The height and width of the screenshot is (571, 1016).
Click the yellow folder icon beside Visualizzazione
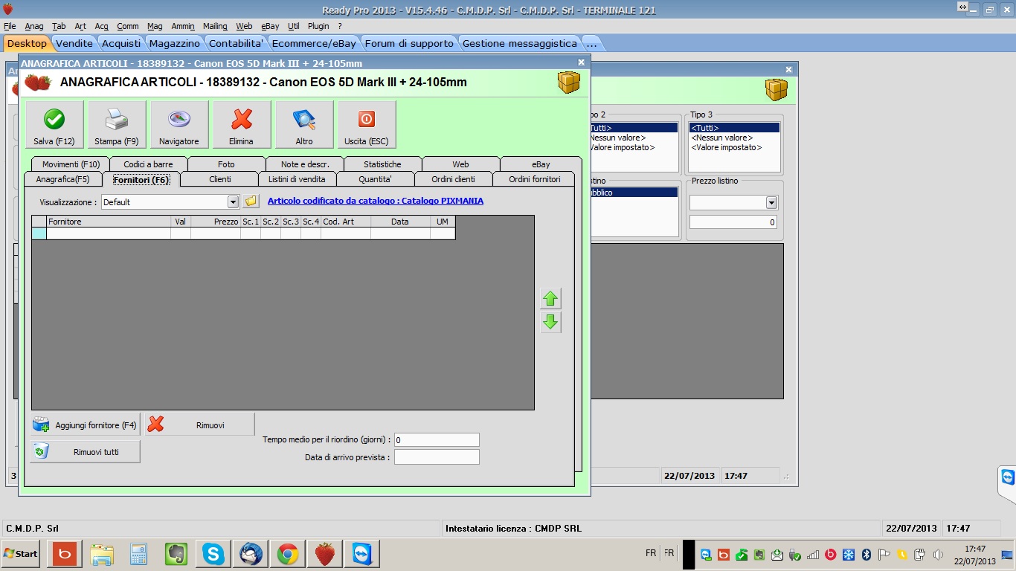tap(251, 201)
